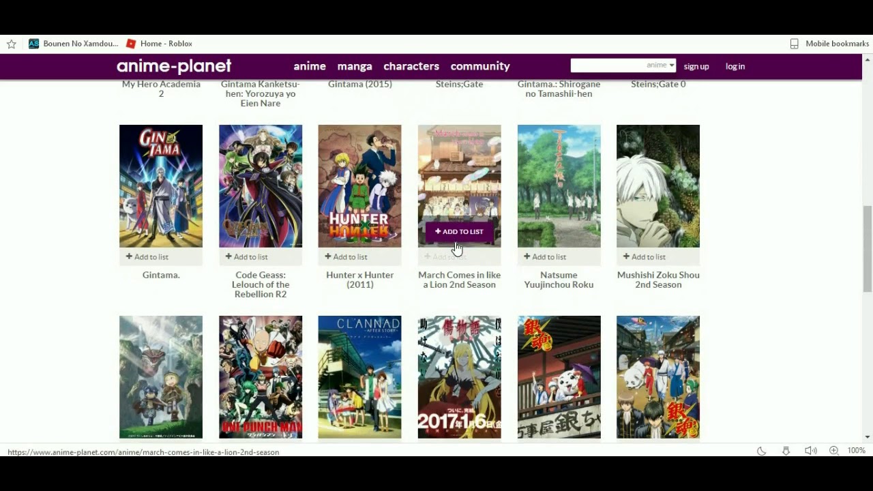Open the 2017 1/6 movie poster
Viewport: 873px width, 491px height.
[x=460, y=377]
